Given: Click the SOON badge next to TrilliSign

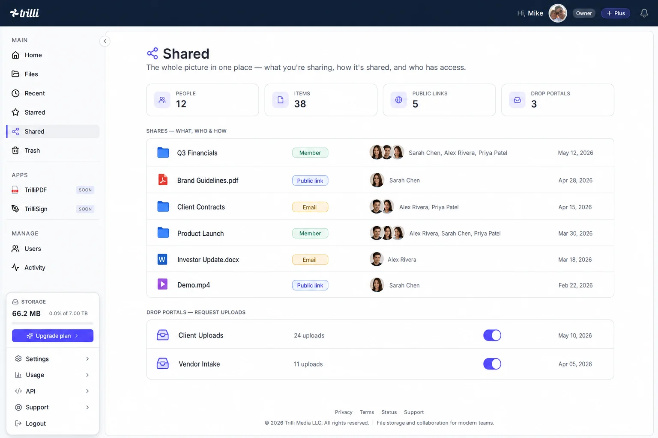Looking at the screenshot, I should [x=85, y=209].
